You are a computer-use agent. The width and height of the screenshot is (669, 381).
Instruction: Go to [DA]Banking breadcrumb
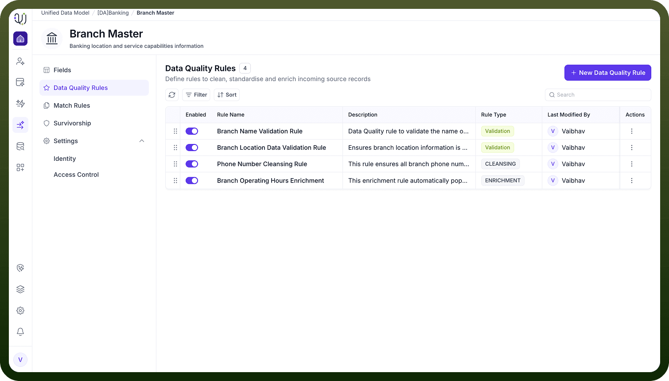tap(113, 13)
